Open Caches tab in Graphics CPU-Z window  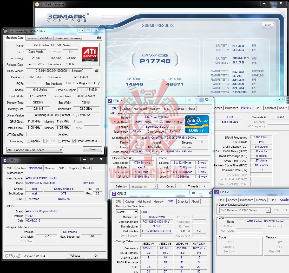point(232,200)
